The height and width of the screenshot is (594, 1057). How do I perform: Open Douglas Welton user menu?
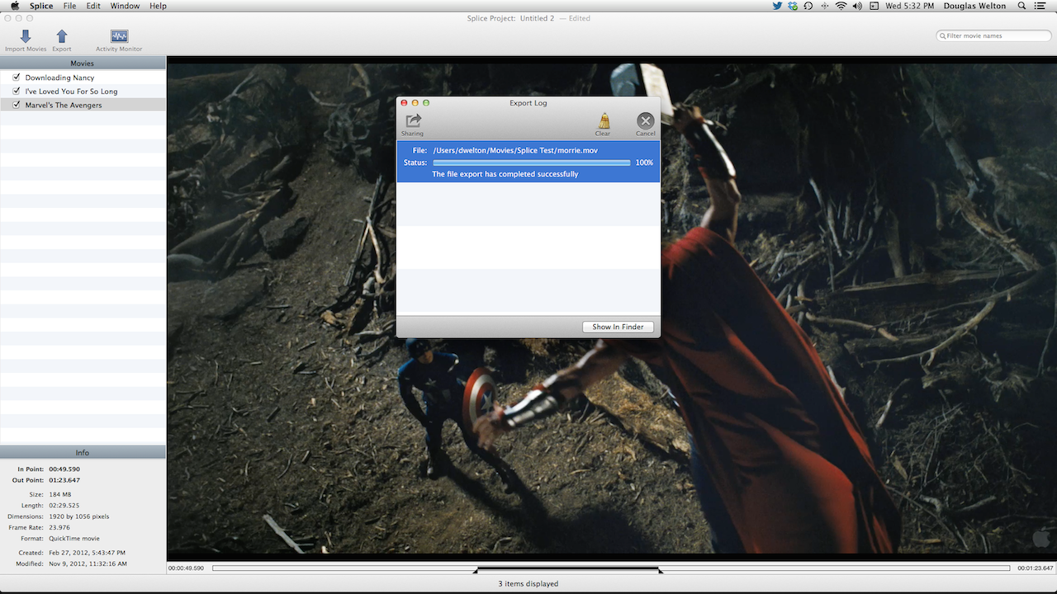click(975, 6)
